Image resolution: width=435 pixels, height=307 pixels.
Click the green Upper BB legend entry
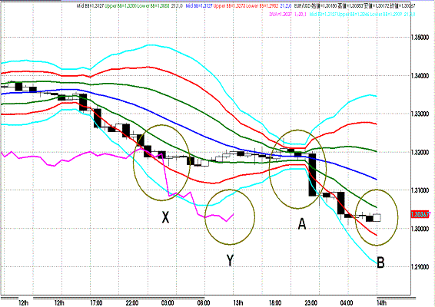pos(121,5)
